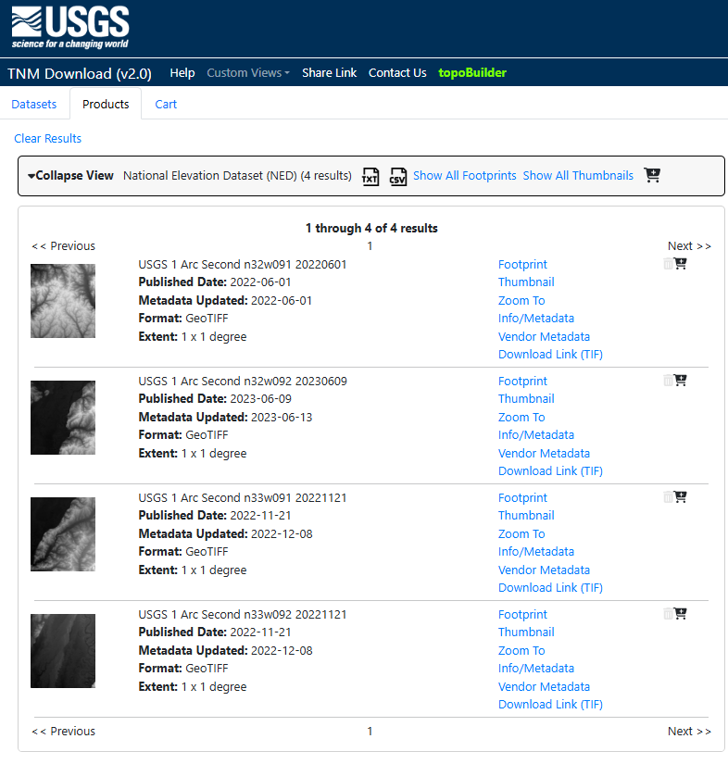Click top Previous page link
Screen dimensions: 728x764
(63, 246)
